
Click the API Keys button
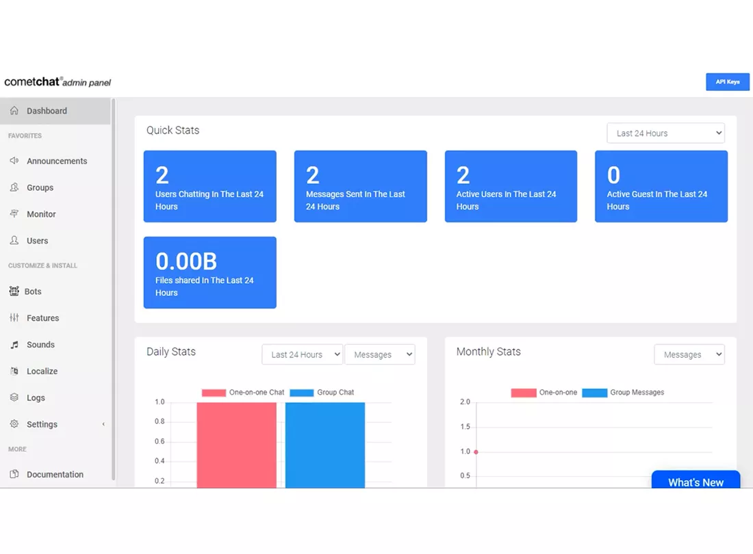[x=728, y=82]
